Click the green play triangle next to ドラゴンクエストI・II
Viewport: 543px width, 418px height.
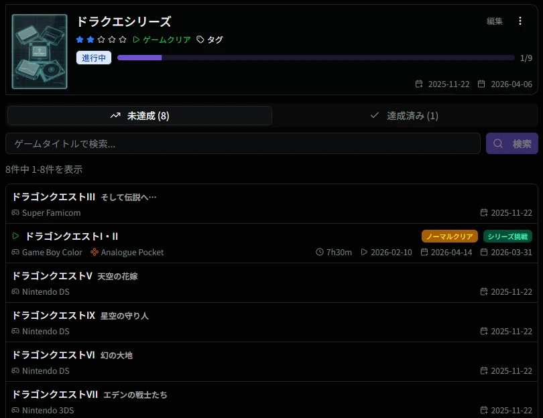pyautogui.click(x=15, y=236)
